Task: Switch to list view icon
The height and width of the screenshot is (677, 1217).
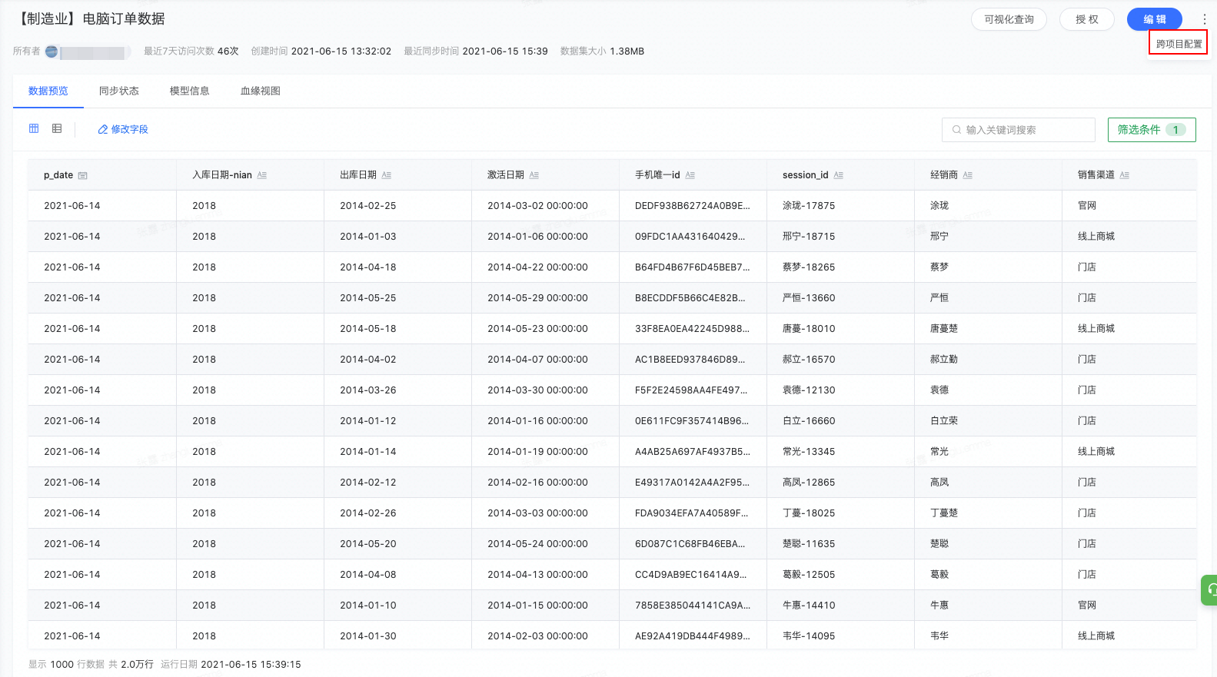Action: 57,128
